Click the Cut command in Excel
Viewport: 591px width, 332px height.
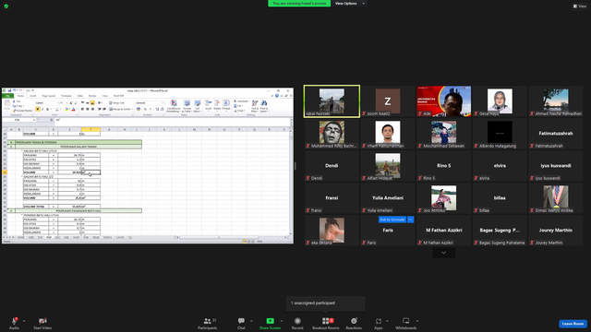(x=17, y=101)
